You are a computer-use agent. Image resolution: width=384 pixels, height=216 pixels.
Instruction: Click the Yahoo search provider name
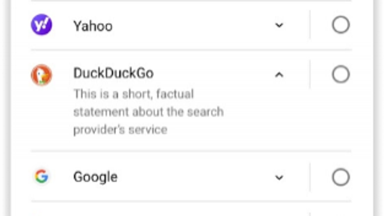[93, 26]
